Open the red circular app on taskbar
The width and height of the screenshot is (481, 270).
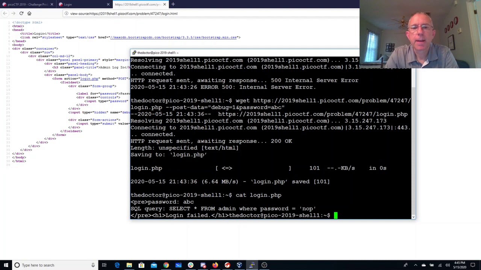click(227, 265)
